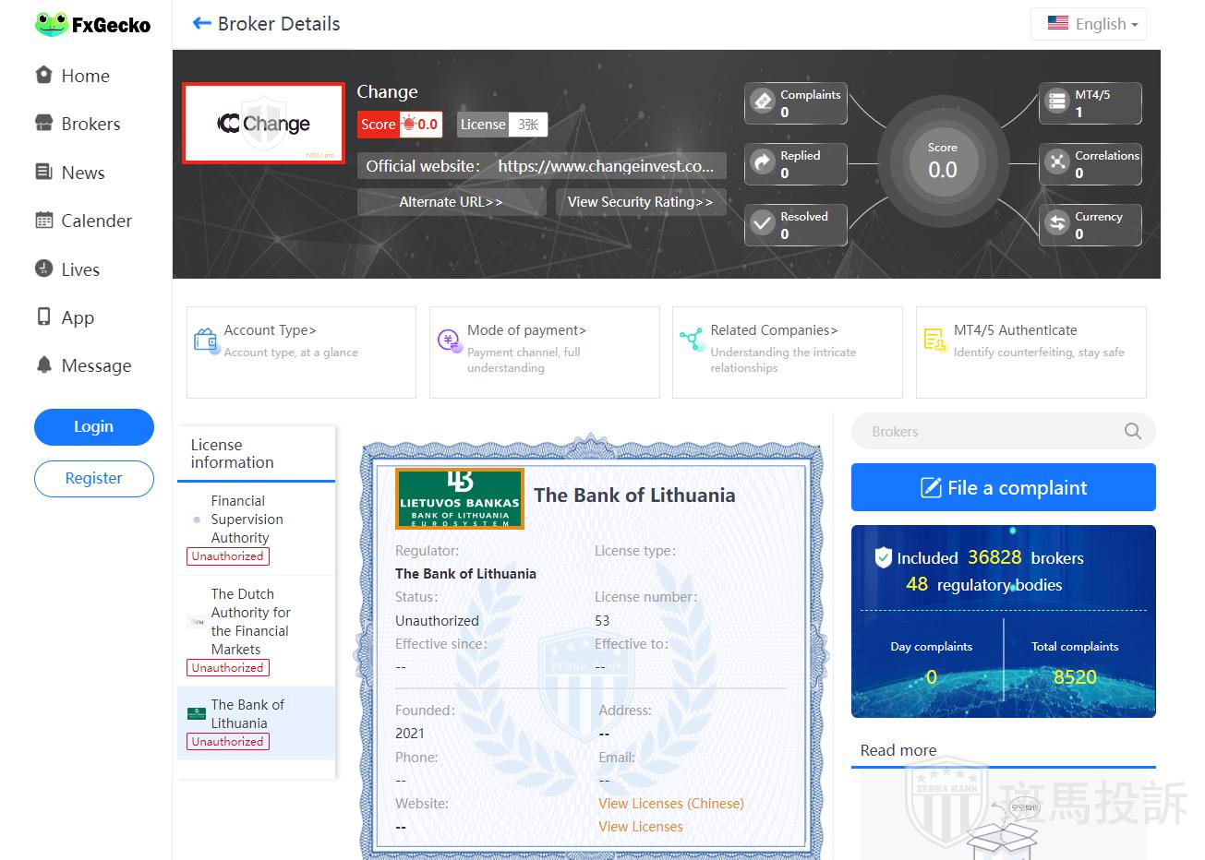Click the Correlations icon in score panel
Screen dimensions: 1205x860
(x=1056, y=162)
